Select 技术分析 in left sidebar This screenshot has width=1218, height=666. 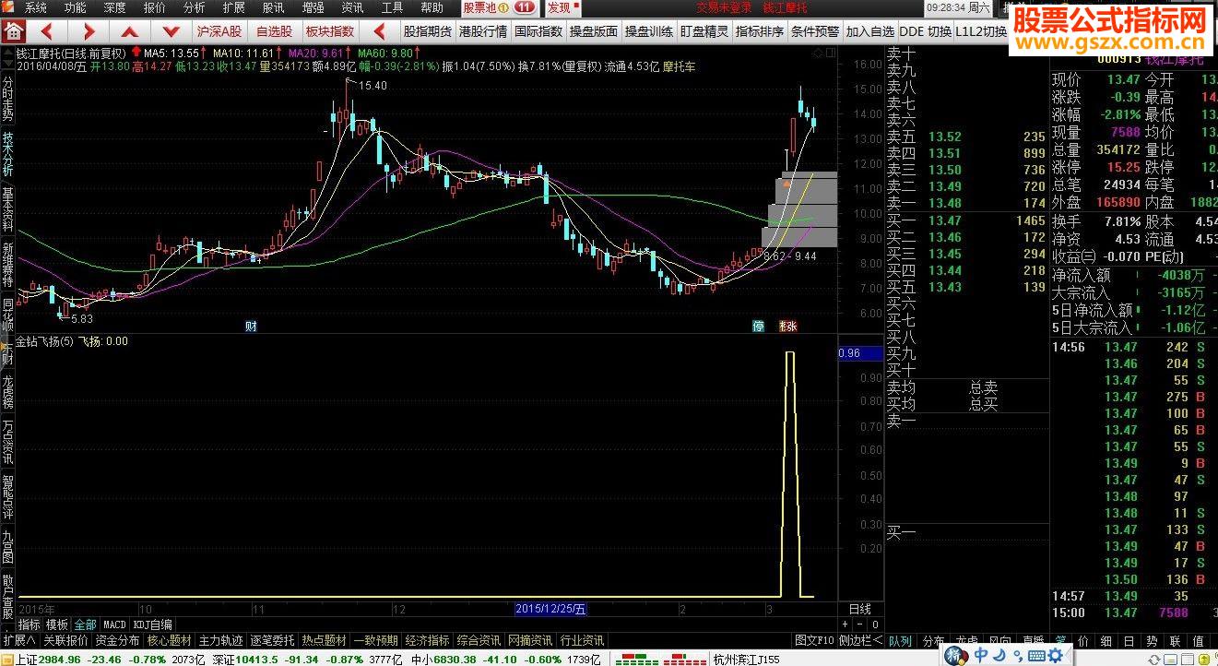point(7,155)
